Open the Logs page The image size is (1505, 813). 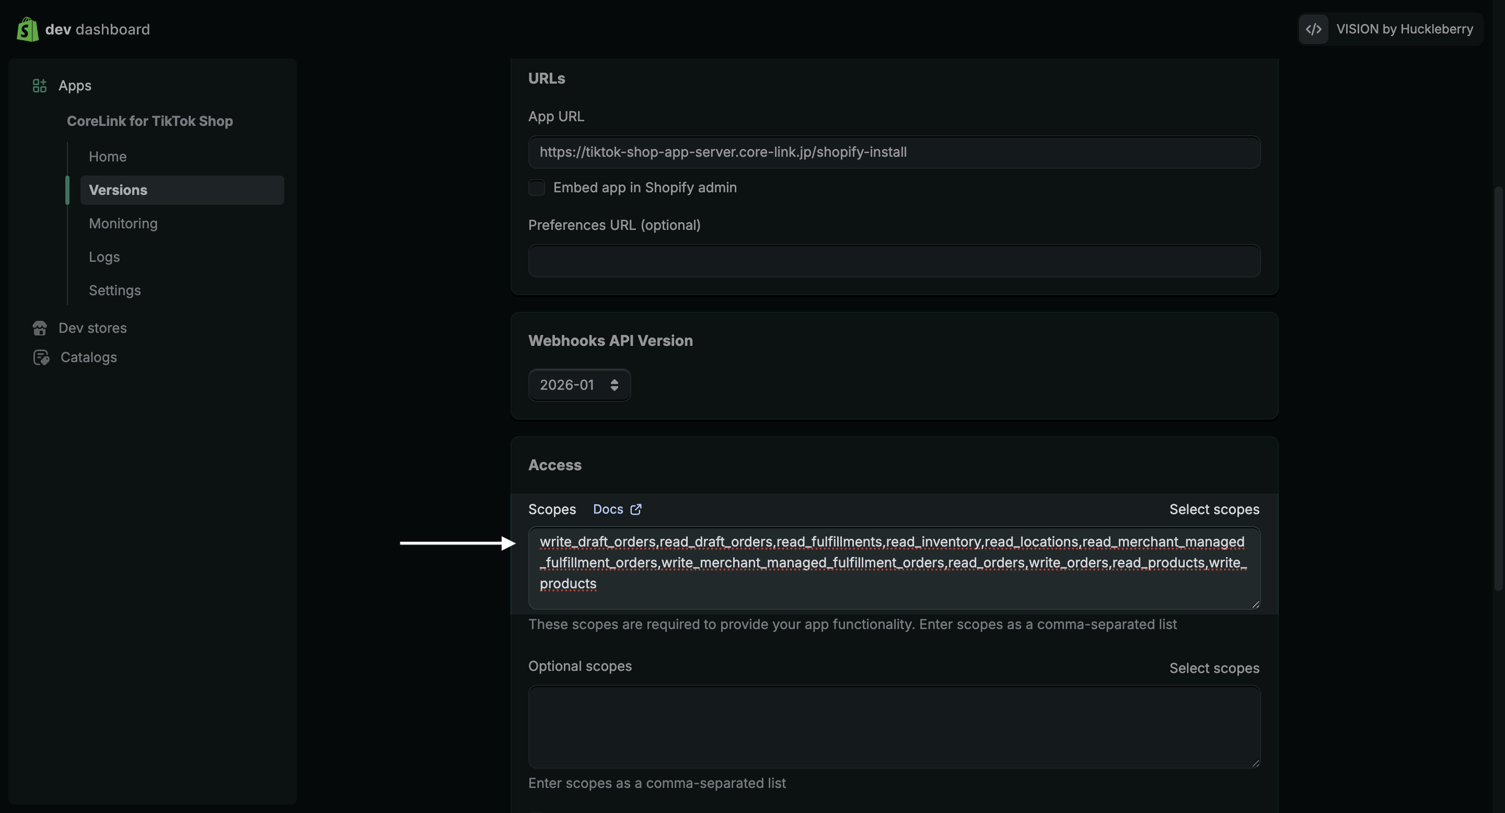(x=104, y=257)
